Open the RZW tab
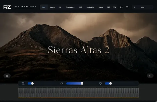The height and width of the screenshot is (102, 157). [114, 7]
